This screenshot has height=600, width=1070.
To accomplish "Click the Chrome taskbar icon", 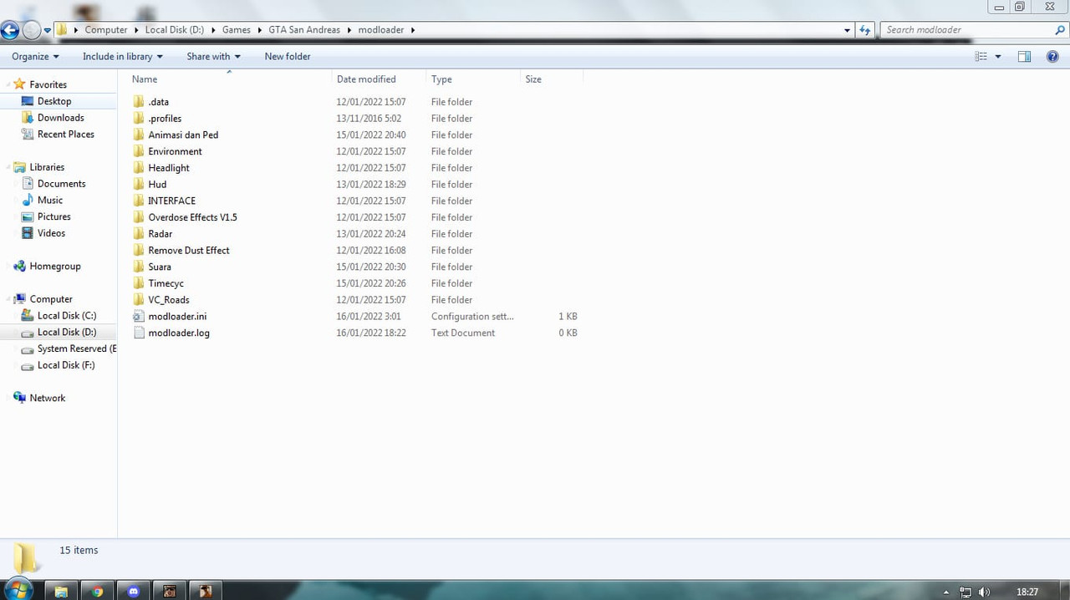I will point(98,591).
